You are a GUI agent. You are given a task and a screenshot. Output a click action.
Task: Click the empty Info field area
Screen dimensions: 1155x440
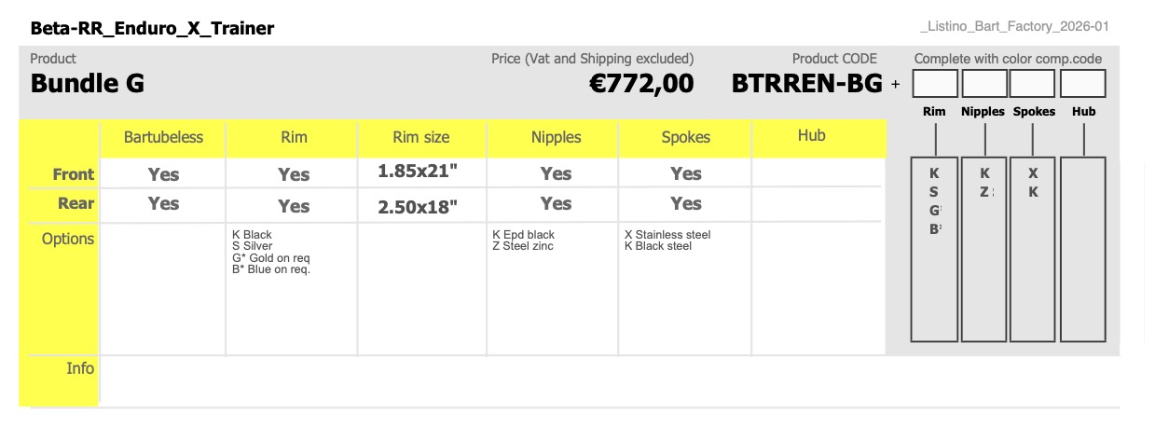[609, 381]
